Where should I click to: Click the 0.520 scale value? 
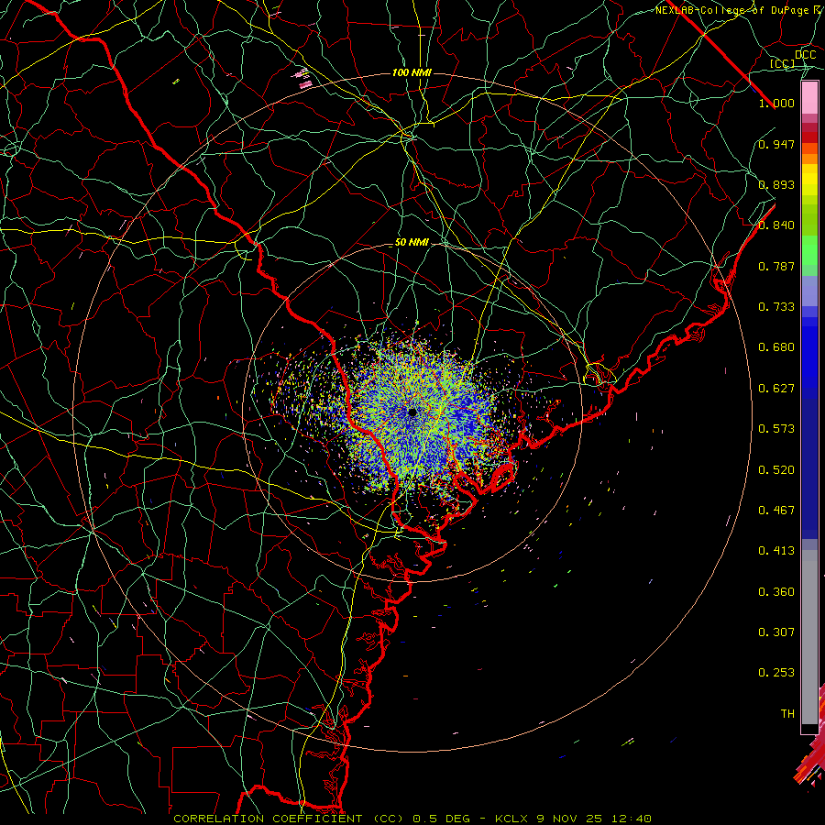click(x=776, y=470)
